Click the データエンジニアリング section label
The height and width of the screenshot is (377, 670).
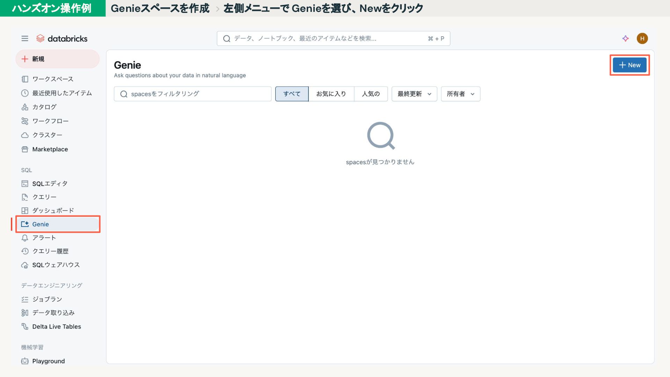[52, 286]
